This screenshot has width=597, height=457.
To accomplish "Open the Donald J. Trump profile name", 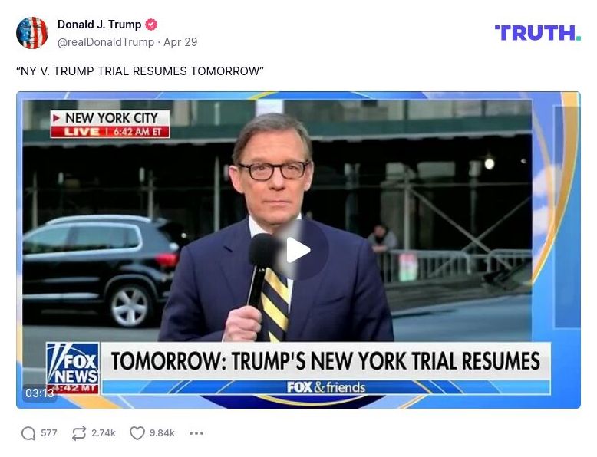I will [x=100, y=25].
